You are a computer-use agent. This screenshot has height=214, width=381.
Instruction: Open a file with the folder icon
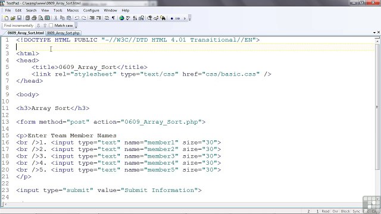[x=13, y=18]
